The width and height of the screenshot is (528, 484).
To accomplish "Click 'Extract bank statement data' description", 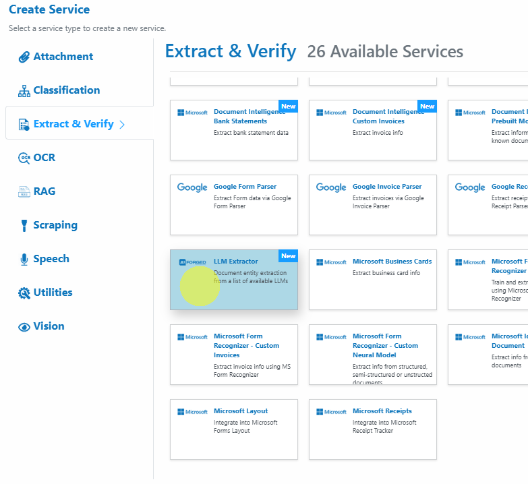I will (x=251, y=133).
